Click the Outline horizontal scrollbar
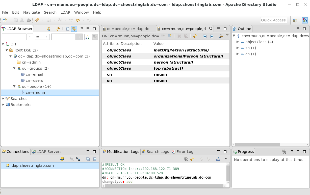Viewport: 310px width, 195px height. tap(257, 145)
